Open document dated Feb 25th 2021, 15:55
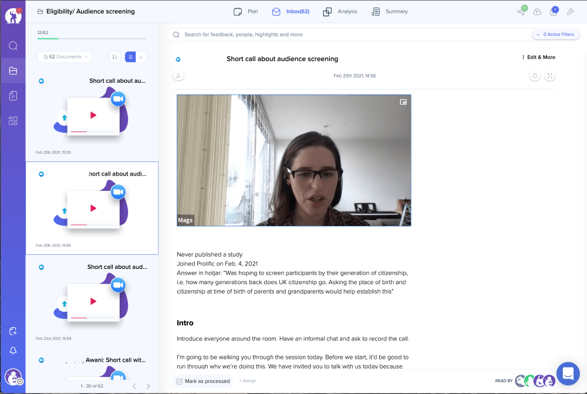The image size is (587, 394). pos(92,115)
